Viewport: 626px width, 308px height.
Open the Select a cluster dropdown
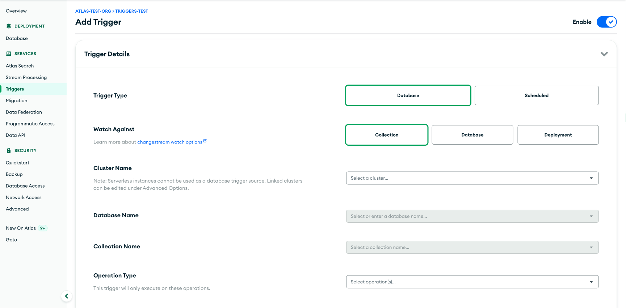[x=472, y=178]
